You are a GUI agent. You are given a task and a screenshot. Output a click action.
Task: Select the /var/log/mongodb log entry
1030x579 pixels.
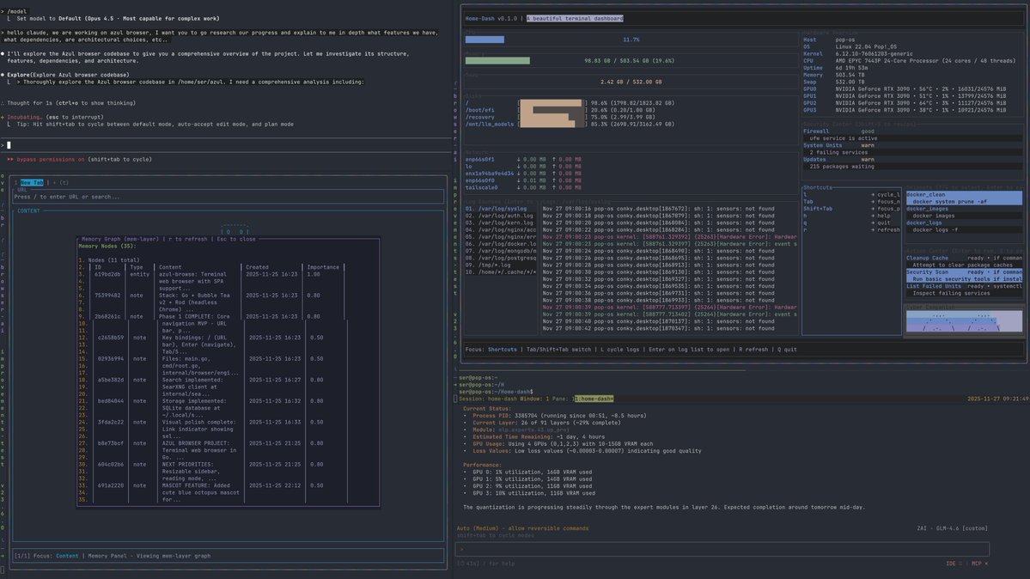coord(501,251)
